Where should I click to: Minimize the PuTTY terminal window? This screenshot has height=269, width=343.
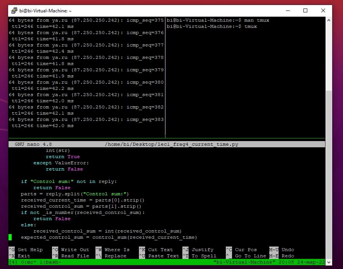click(x=288, y=10)
